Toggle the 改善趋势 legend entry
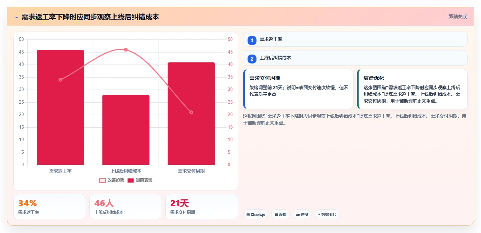Screen dimensions: 481x233 click(112, 180)
